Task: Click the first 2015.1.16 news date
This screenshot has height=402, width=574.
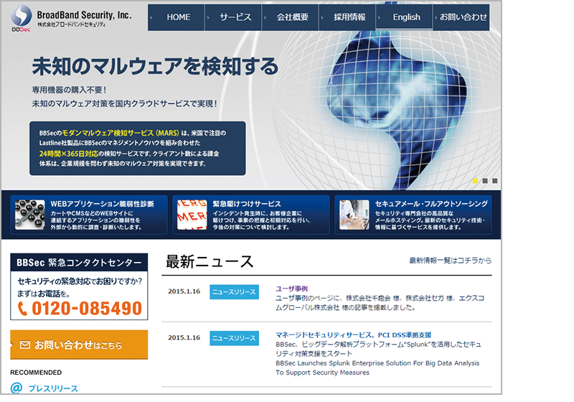Action: (184, 291)
